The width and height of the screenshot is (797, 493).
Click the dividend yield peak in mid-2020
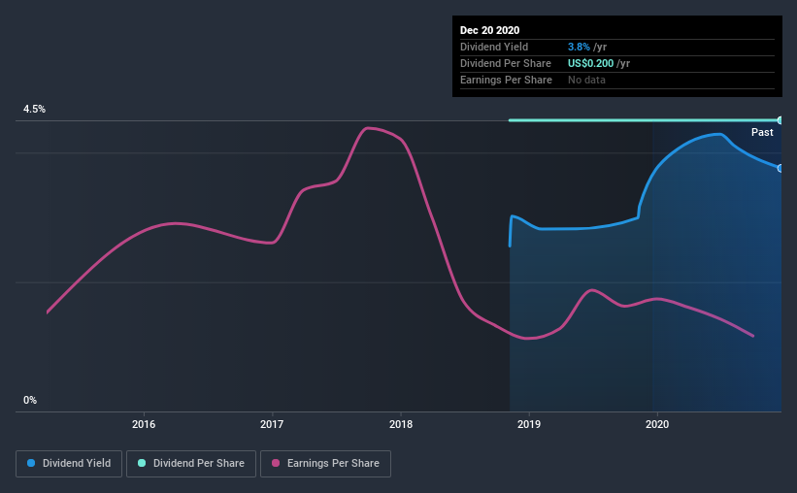tap(718, 134)
